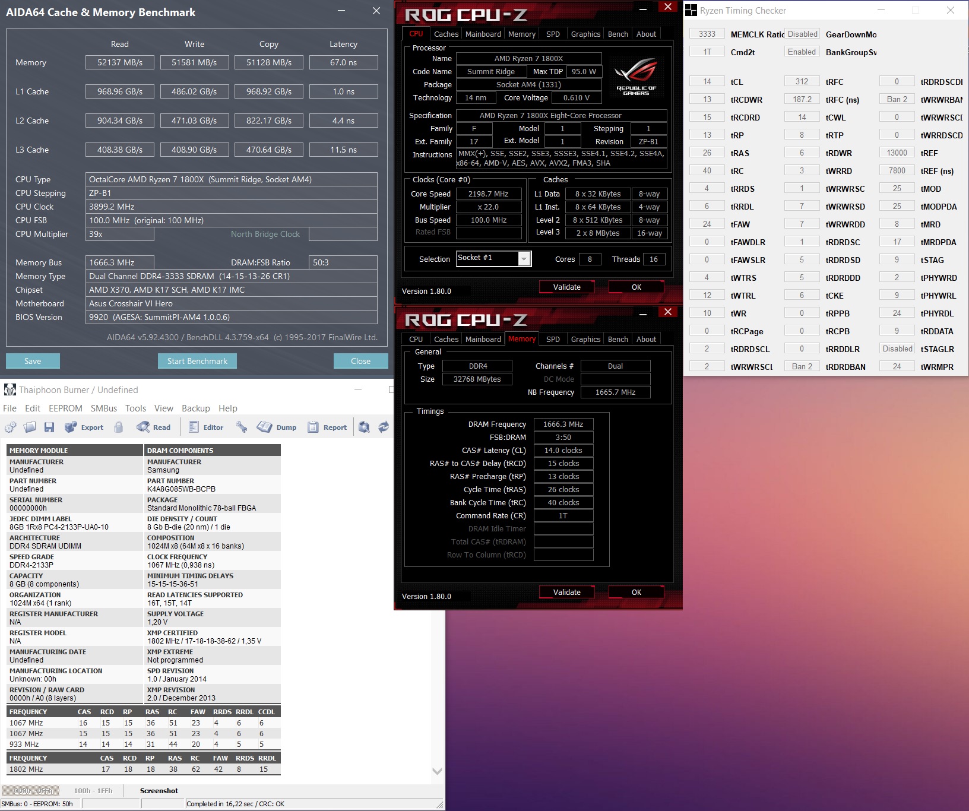Viewport: 969px width, 811px height.
Task: Click the CPU Name AMD Ryzen 7 1800X field
Action: pyautogui.click(x=528, y=58)
